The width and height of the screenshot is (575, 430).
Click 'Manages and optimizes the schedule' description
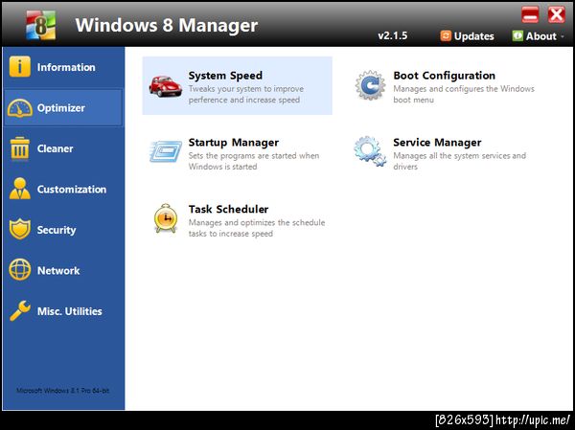(x=257, y=222)
